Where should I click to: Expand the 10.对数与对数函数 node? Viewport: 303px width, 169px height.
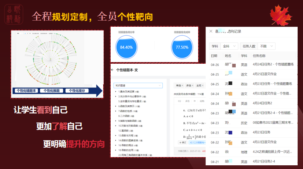(116, 126)
